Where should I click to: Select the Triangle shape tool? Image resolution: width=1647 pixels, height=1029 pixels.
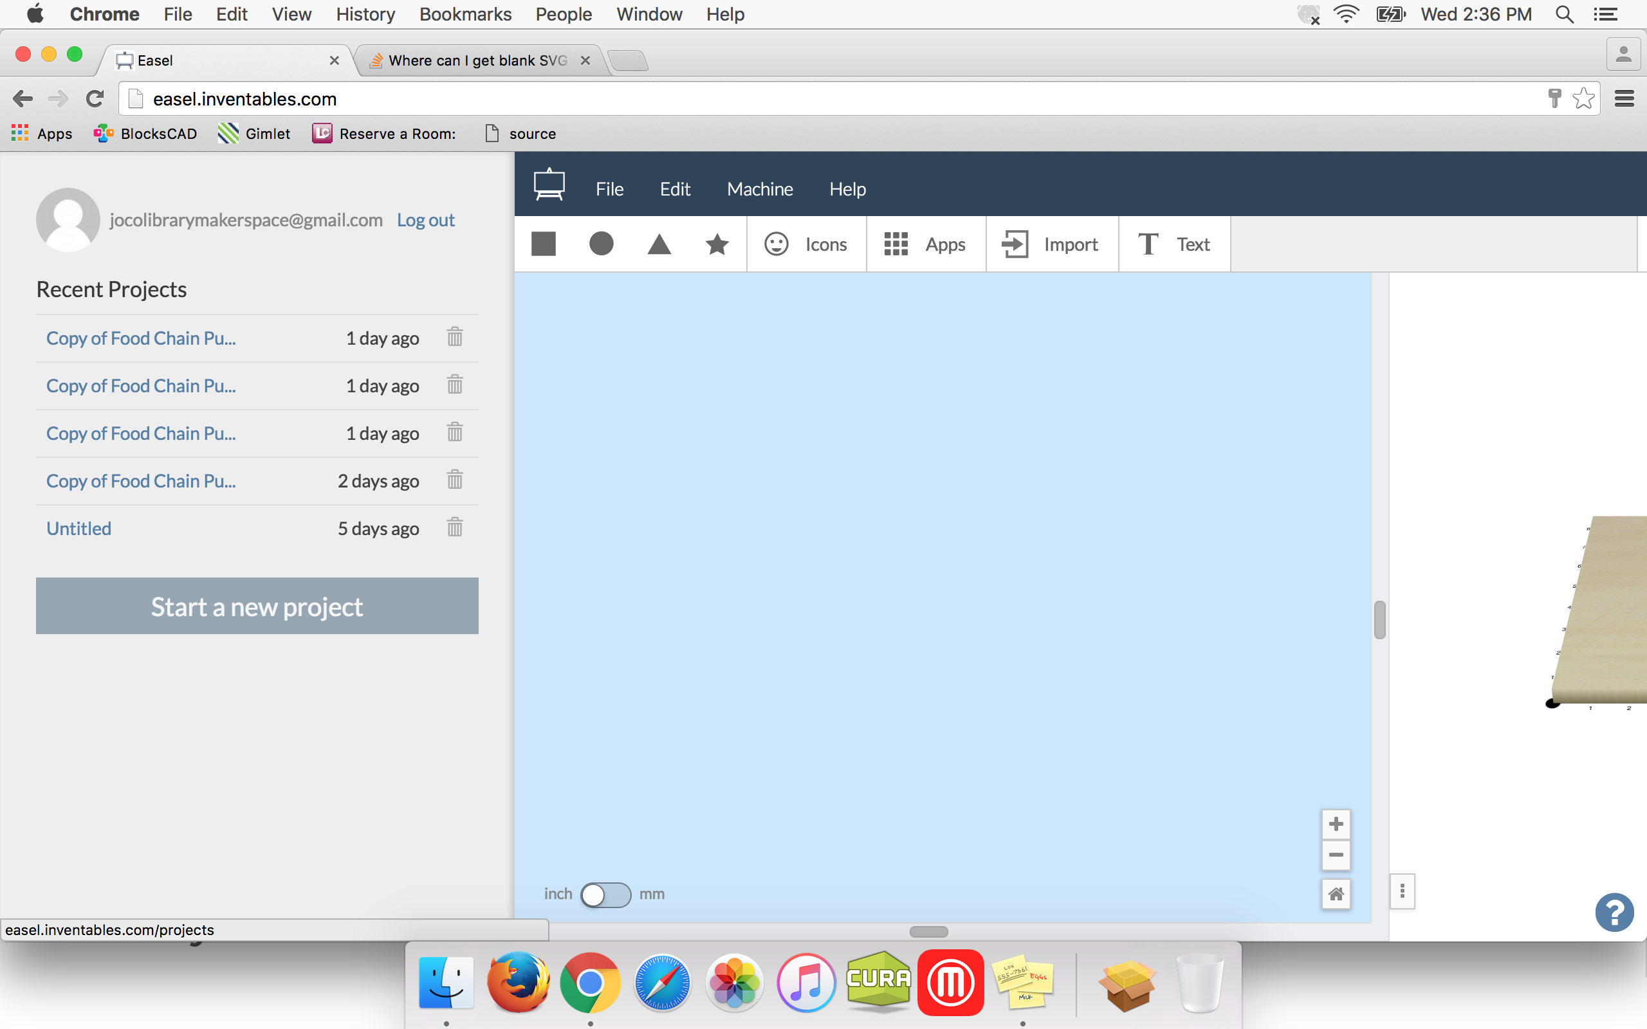pos(659,243)
